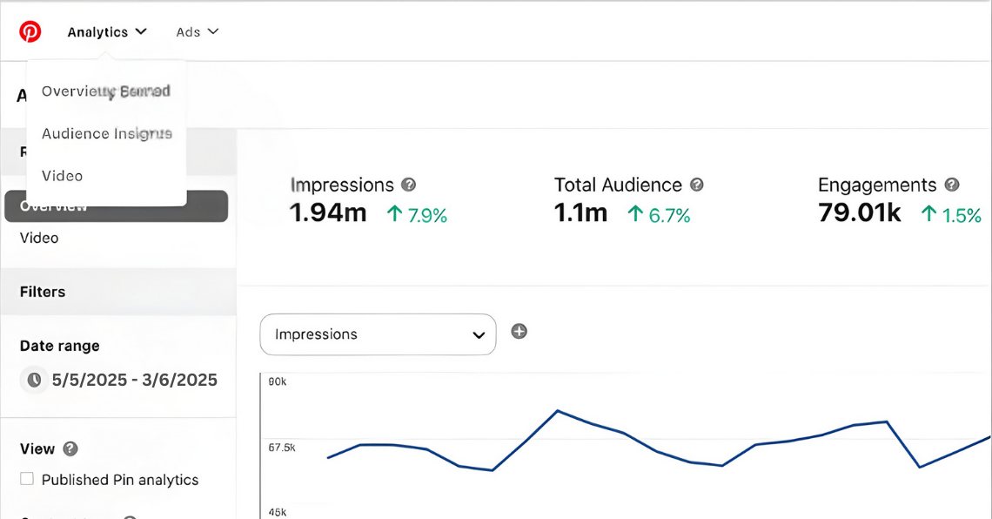Open the Impressions metric selector dropdown

[378, 334]
